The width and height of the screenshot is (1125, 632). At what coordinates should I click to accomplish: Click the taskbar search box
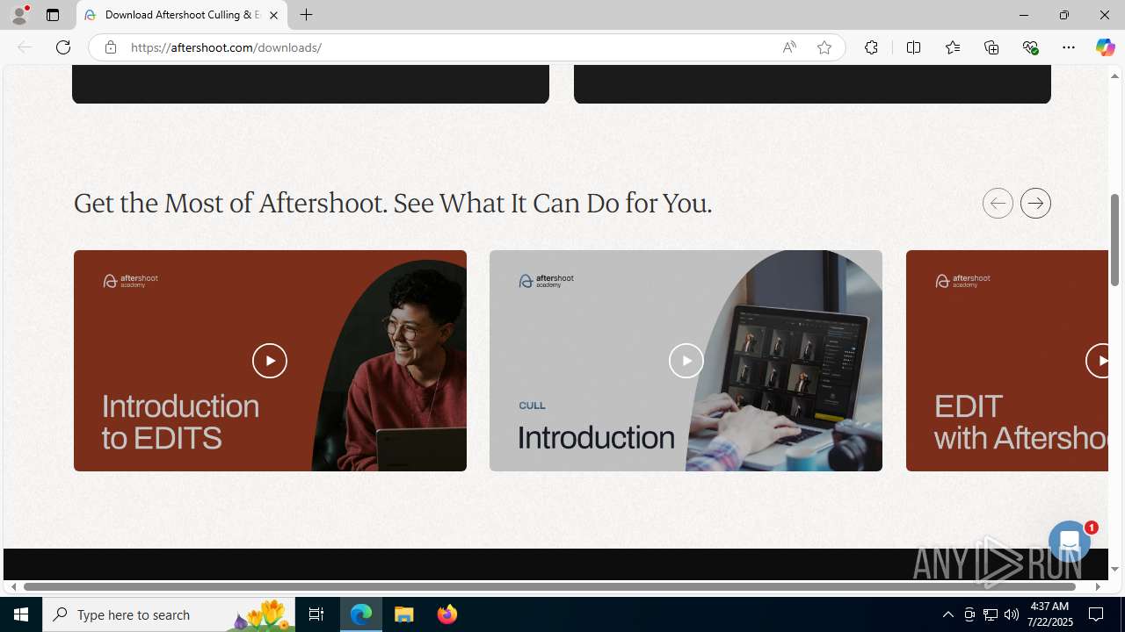tap(169, 614)
